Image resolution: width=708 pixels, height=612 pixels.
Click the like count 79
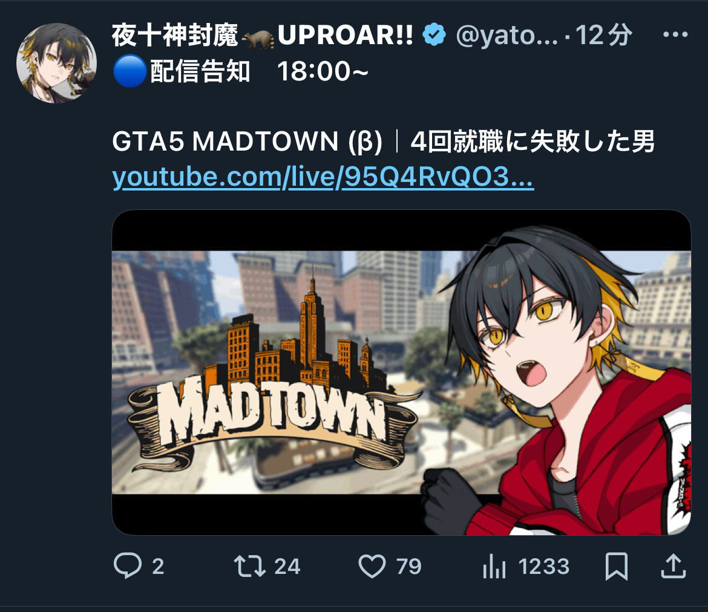408,567
